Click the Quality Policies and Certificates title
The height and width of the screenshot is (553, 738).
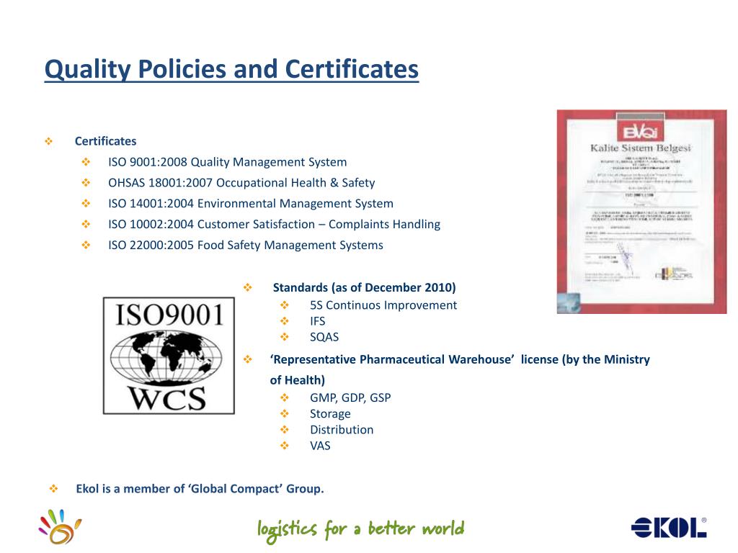coord(231,69)
